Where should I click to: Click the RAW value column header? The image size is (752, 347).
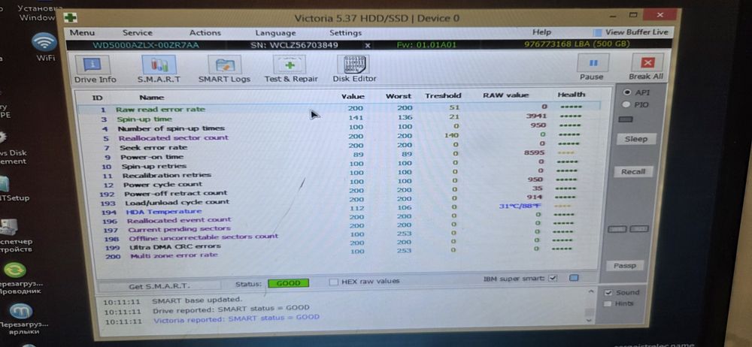[x=505, y=95]
